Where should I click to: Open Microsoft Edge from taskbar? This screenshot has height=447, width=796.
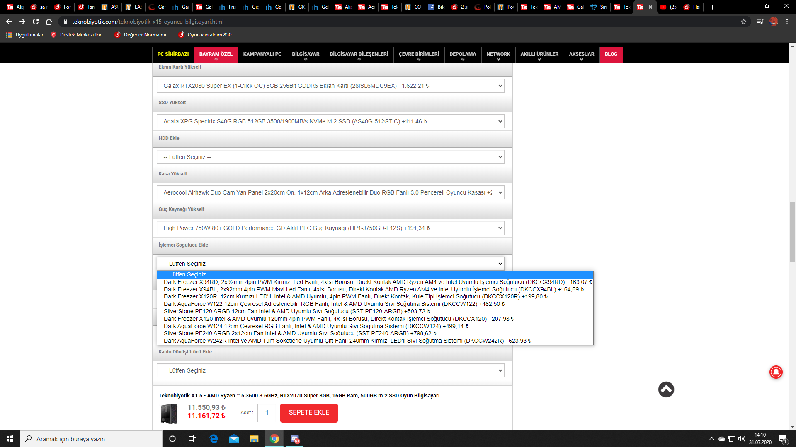pos(214,439)
